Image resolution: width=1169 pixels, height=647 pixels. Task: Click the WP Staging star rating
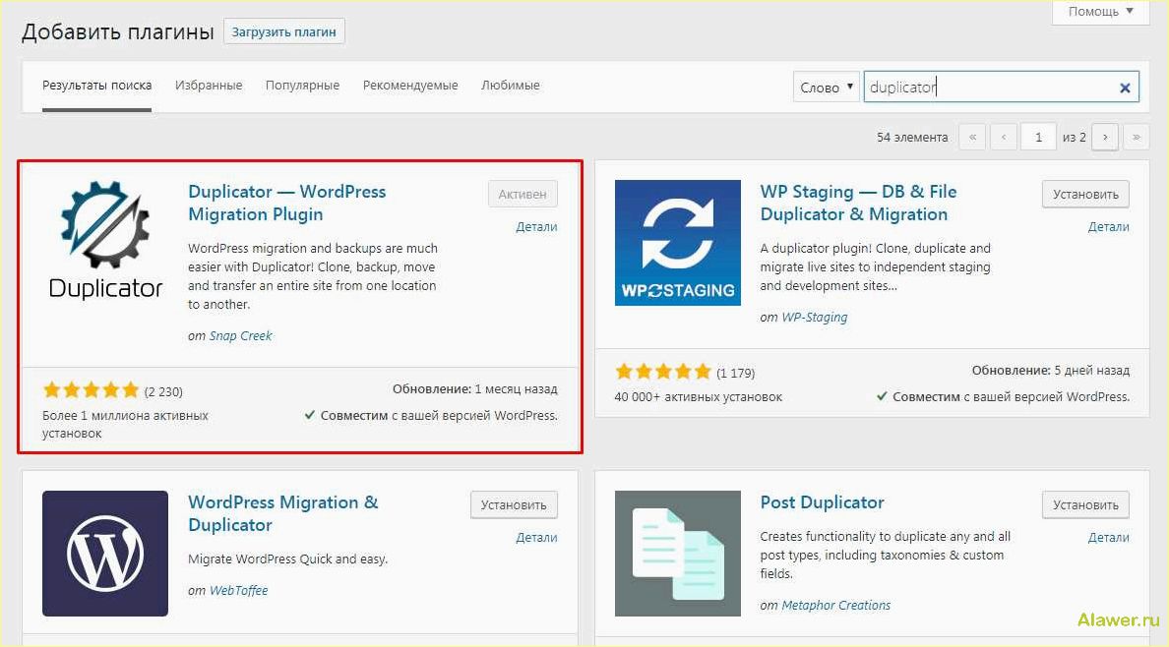(x=663, y=372)
